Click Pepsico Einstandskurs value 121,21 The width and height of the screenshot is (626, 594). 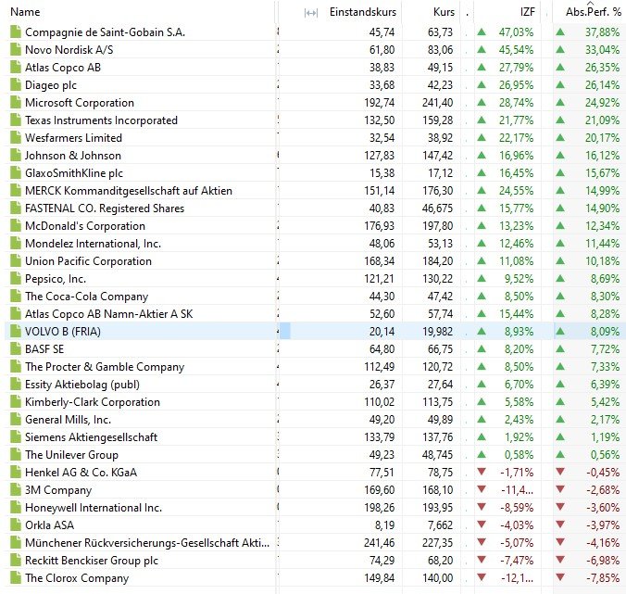[x=380, y=278]
